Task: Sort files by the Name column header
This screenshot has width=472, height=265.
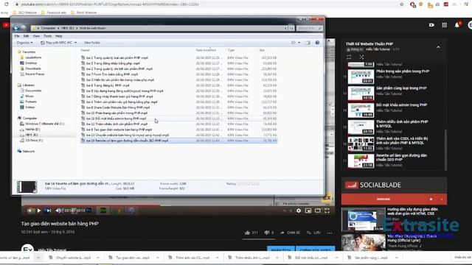Action: click(x=86, y=50)
